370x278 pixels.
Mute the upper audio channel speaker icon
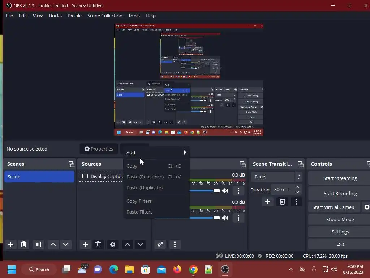click(x=225, y=191)
